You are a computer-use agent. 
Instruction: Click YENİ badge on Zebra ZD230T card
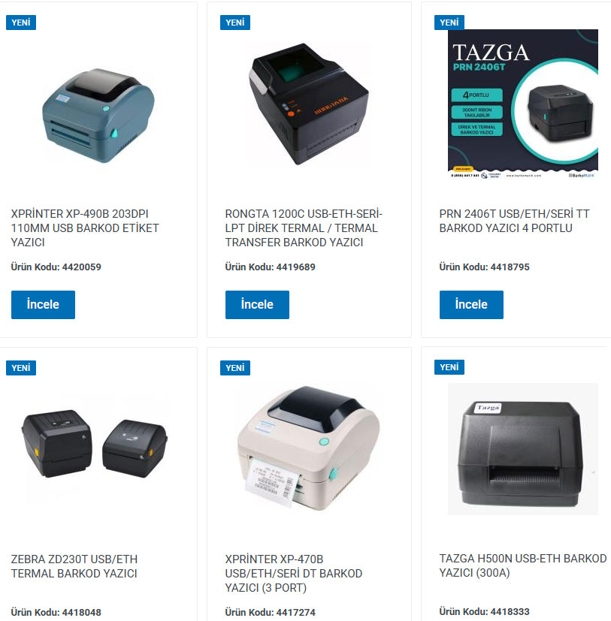pos(21,368)
